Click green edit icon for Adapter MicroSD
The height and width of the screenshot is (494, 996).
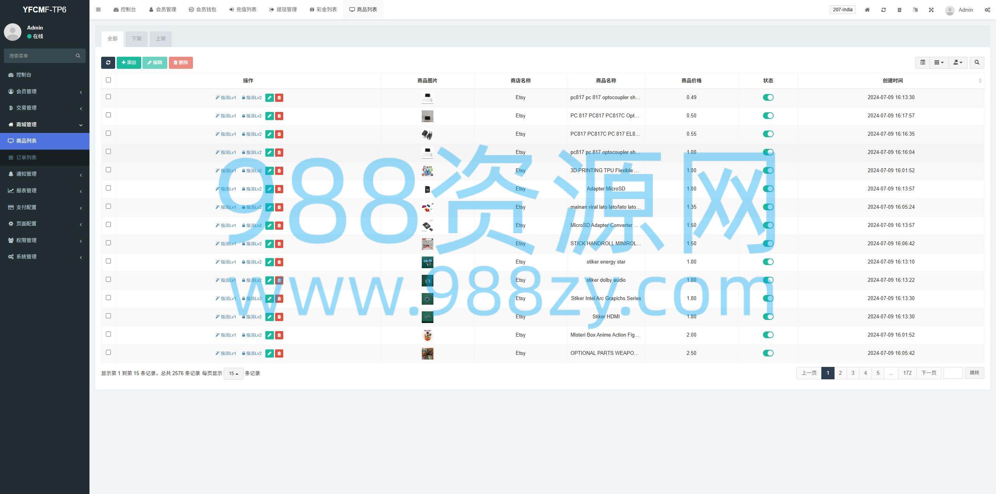(x=269, y=189)
